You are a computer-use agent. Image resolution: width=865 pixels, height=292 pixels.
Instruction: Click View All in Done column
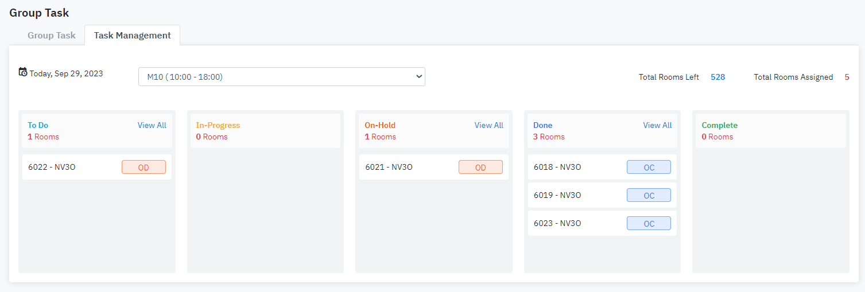[x=657, y=125]
